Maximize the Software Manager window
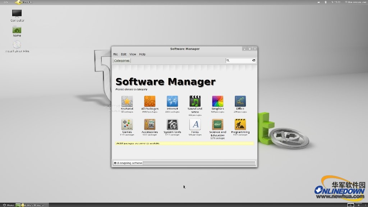The width and height of the screenshot is (368, 207). [249, 49]
